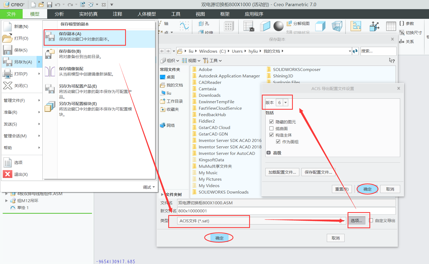
Task: Open the 组织 organize dropdown
Action: [170, 60]
